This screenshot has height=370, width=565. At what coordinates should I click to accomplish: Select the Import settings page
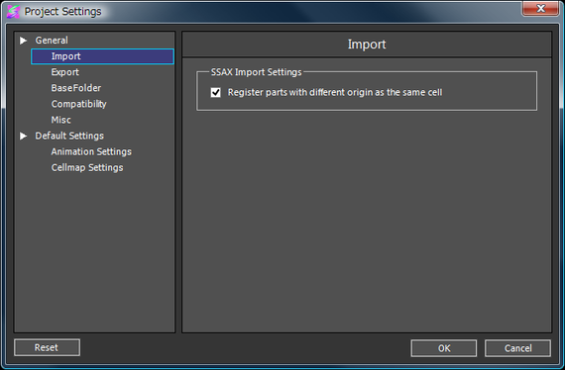(102, 56)
